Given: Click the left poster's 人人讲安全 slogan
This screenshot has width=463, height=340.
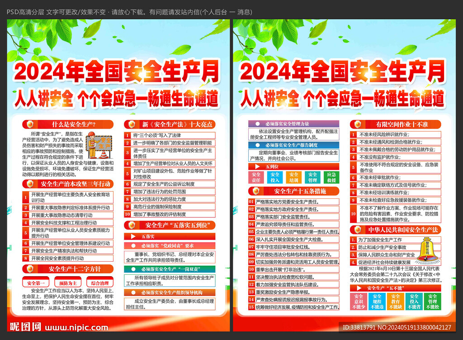Looking at the screenshot, I should [x=44, y=99].
